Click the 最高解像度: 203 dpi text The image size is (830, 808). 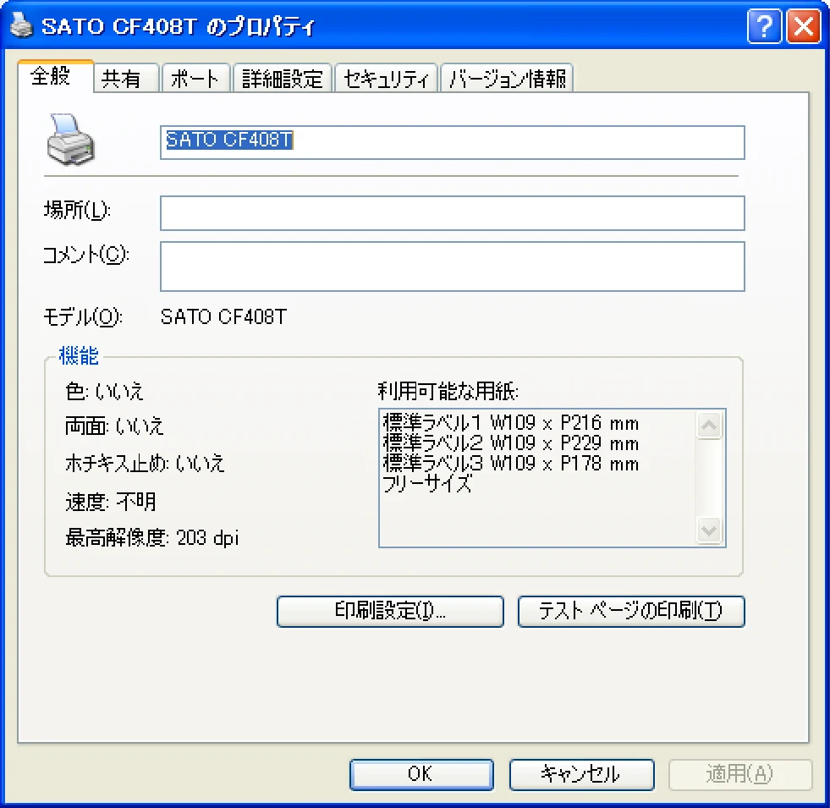(152, 537)
